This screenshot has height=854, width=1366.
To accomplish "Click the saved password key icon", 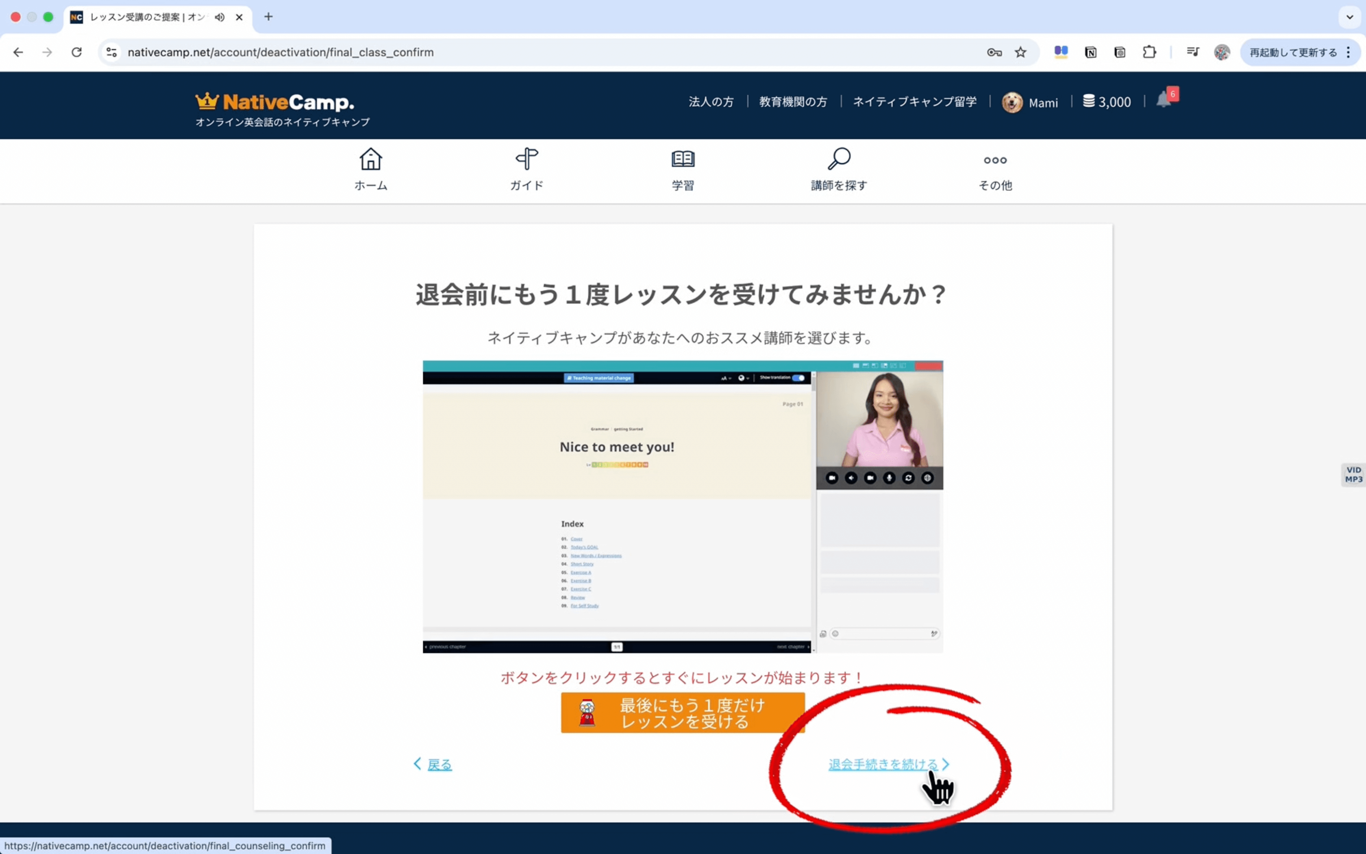I will pyautogui.click(x=994, y=52).
